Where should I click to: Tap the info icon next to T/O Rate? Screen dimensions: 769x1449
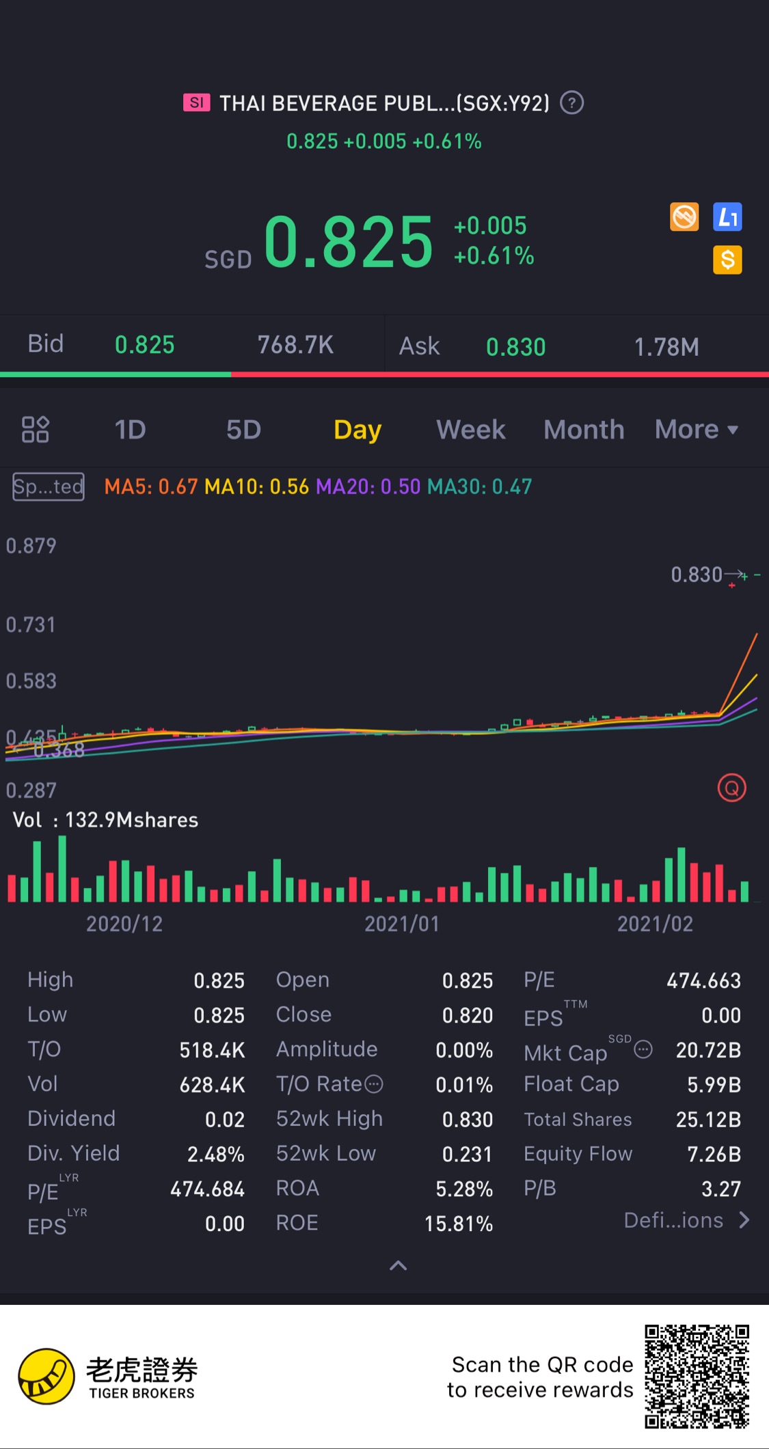pos(374,1084)
